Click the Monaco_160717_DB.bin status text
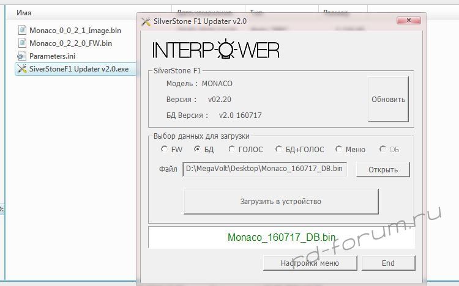 (x=282, y=237)
